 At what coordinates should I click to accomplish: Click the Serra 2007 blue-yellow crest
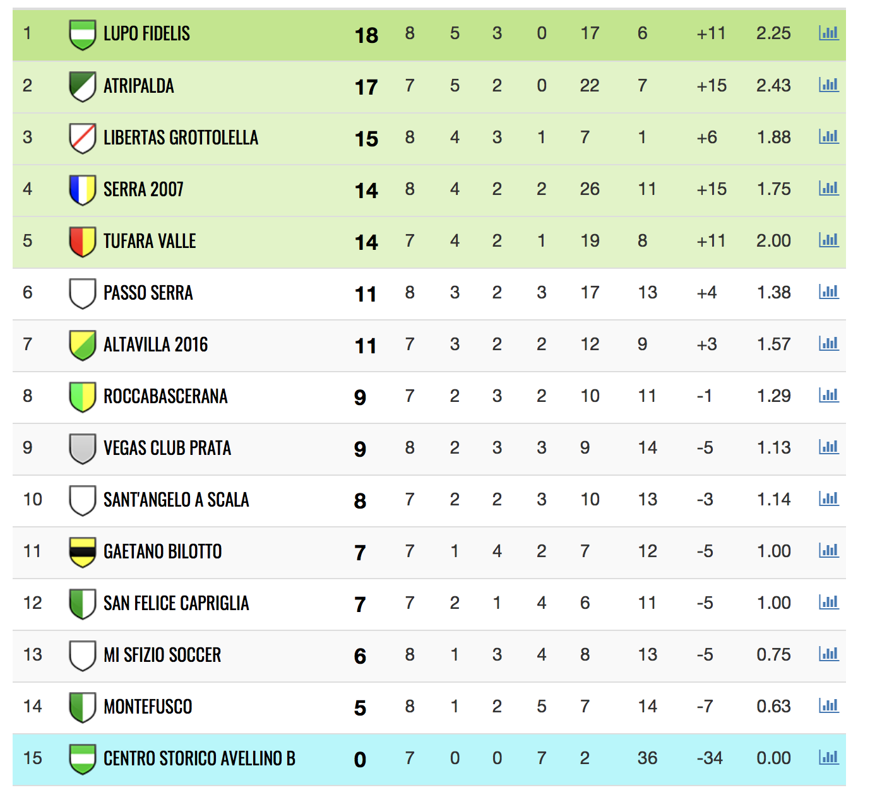82,190
